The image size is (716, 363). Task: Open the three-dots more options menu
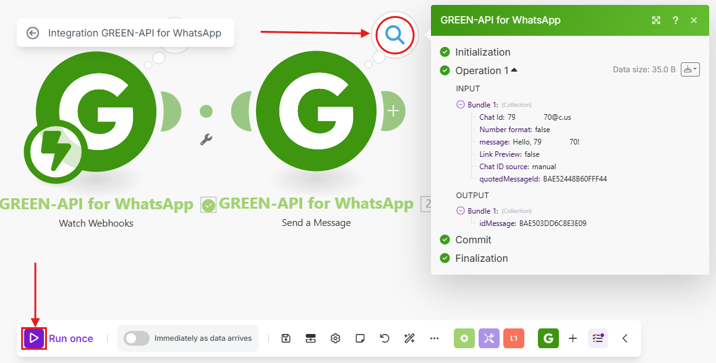(x=434, y=338)
